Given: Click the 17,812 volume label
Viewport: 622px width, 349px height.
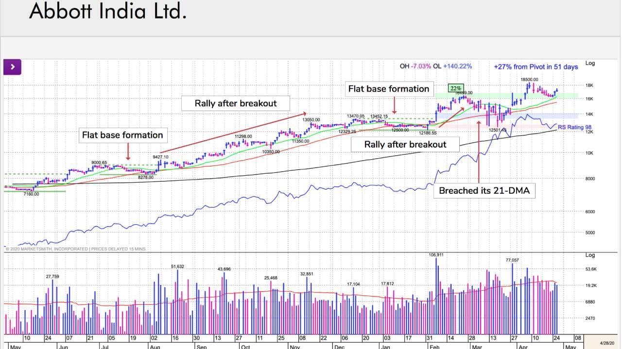Looking at the screenshot, I should (x=387, y=283).
